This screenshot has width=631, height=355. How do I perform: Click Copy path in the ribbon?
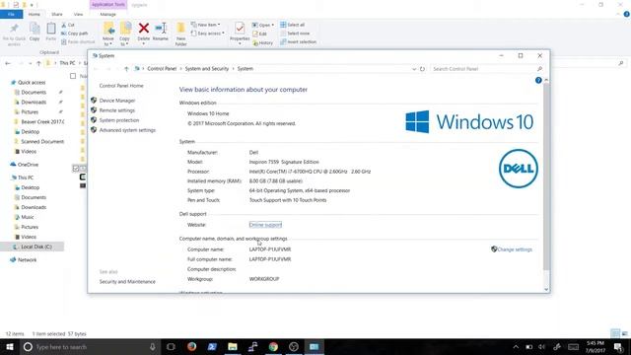coord(75,34)
